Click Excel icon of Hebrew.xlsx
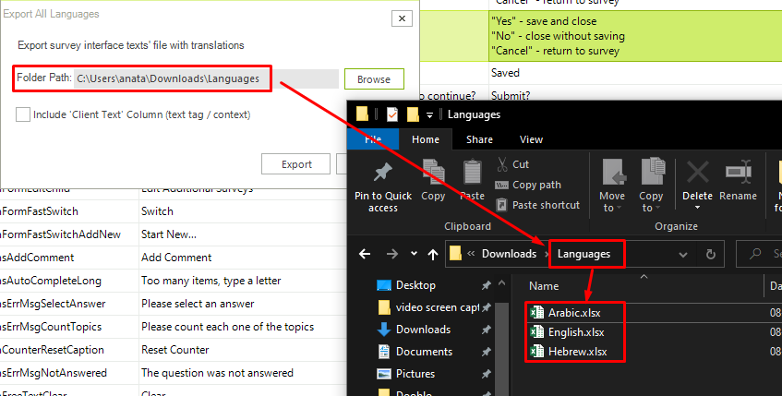 536,351
